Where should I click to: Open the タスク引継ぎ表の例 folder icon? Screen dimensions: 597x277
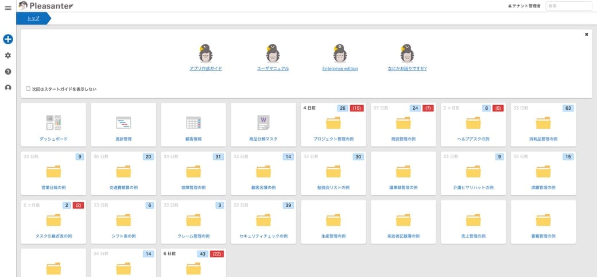point(54,220)
